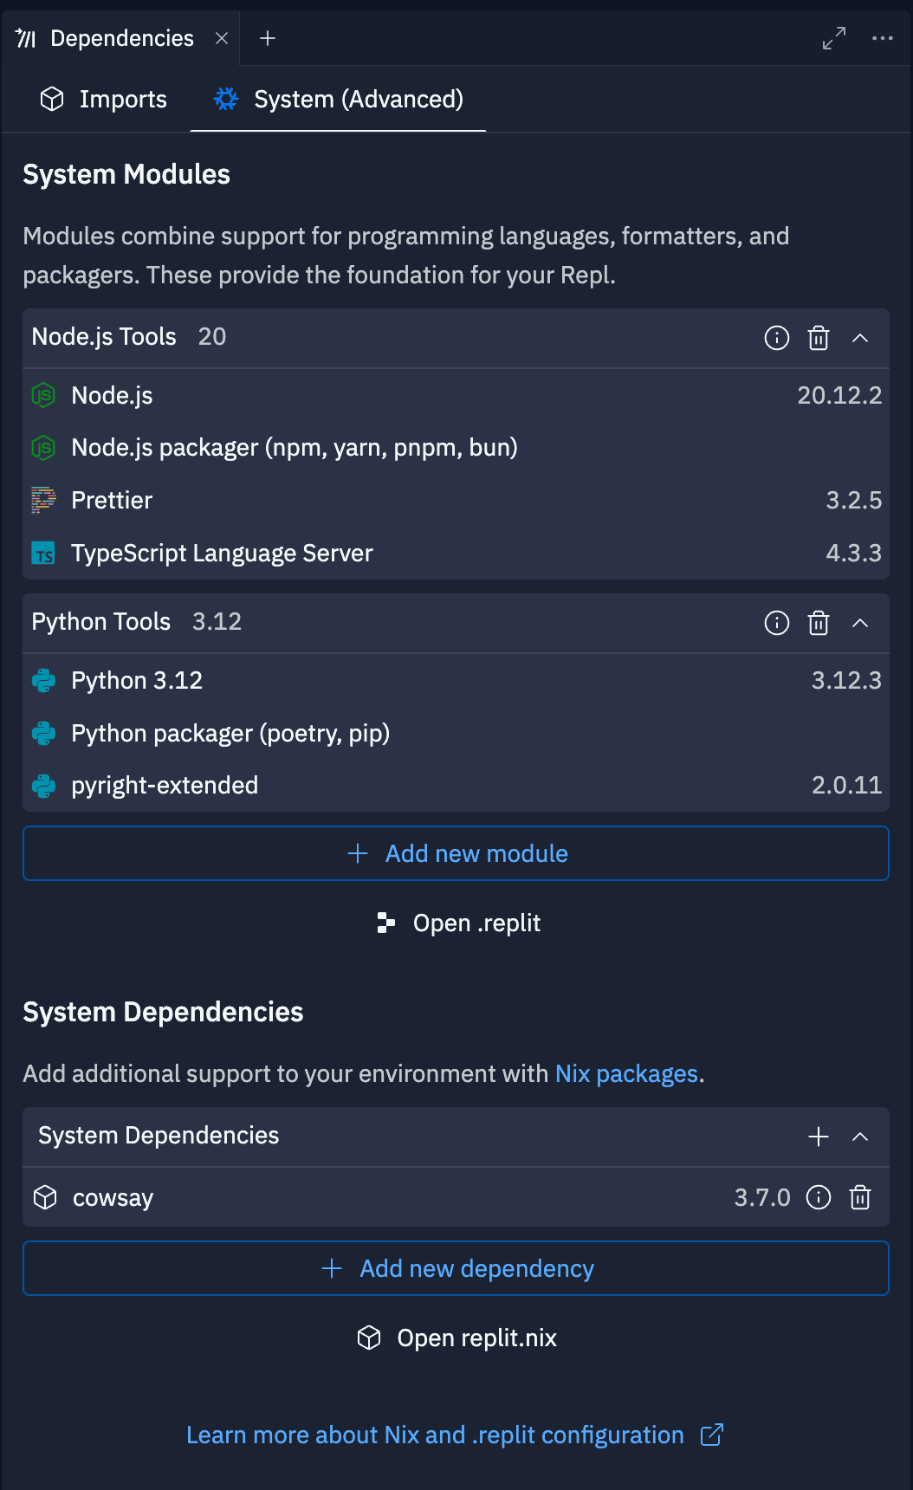Open the .replit file
The image size is (913, 1490).
pos(459,923)
